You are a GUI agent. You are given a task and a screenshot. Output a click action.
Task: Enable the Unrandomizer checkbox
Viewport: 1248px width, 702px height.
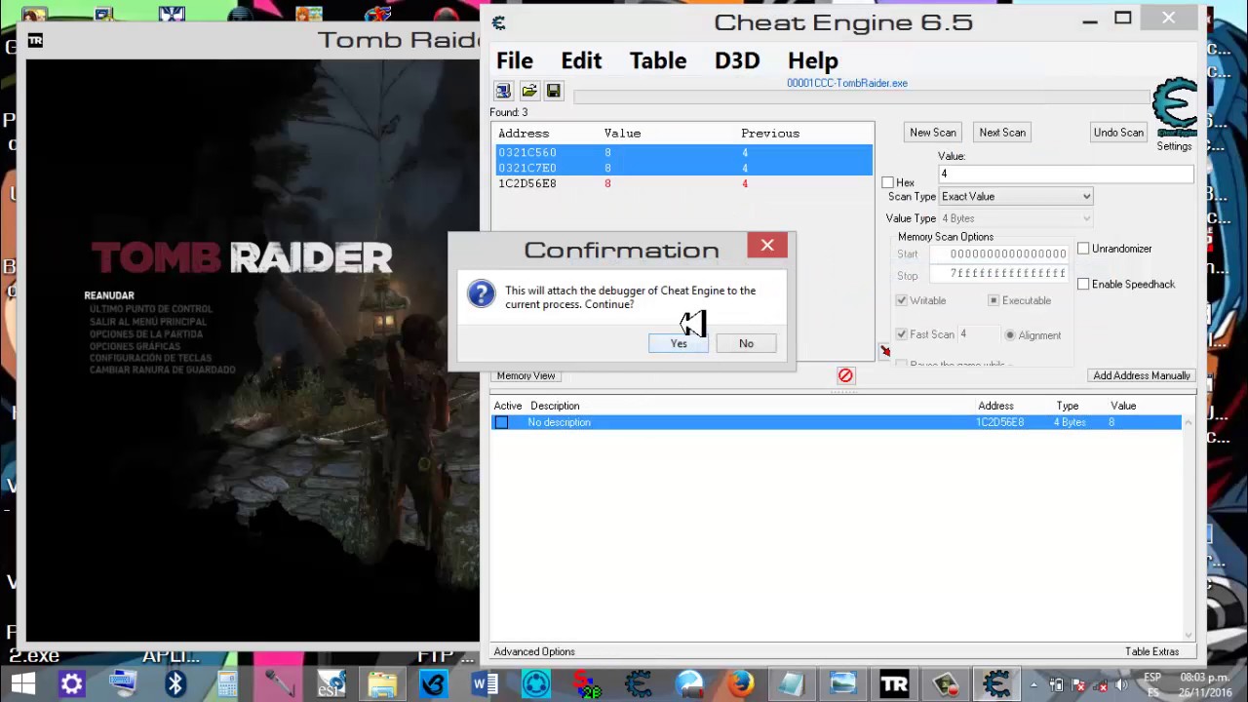click(x=1083, y=249)
